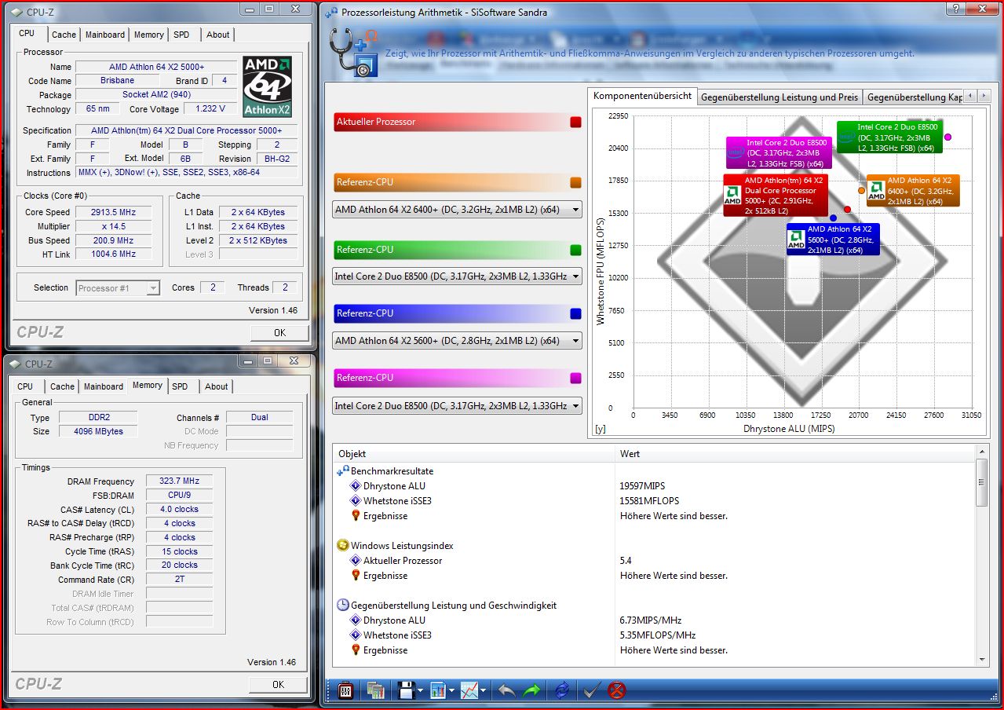The height and width of the screenshot is (710, 1004).
Task: Open the About tab in upper CPU-Z window
Action: [217, 35]
